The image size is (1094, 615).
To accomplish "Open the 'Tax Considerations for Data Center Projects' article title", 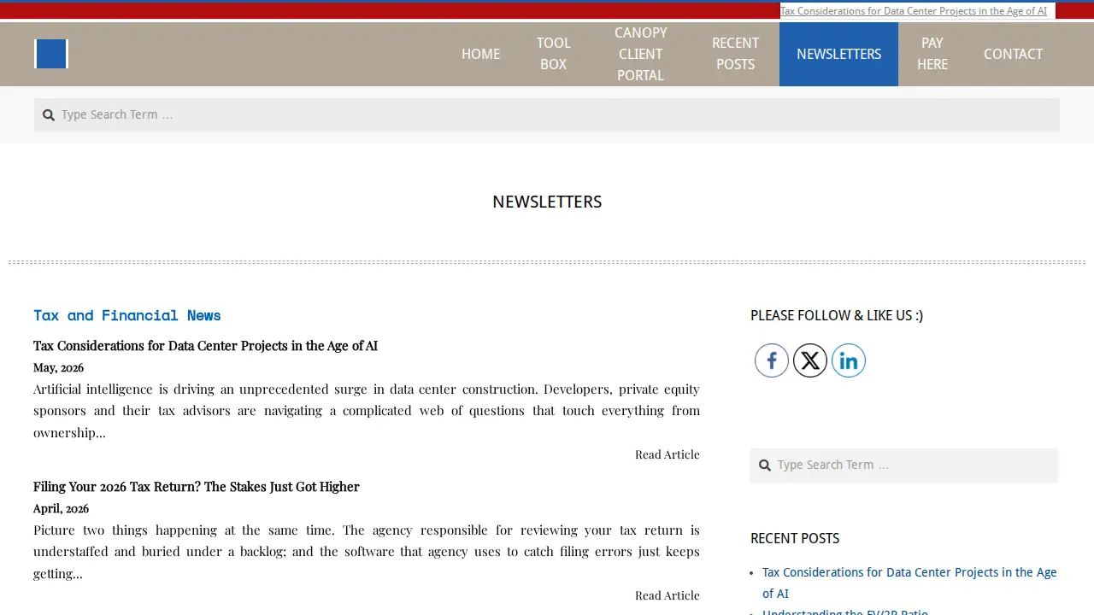I will (x=205, y=346).
